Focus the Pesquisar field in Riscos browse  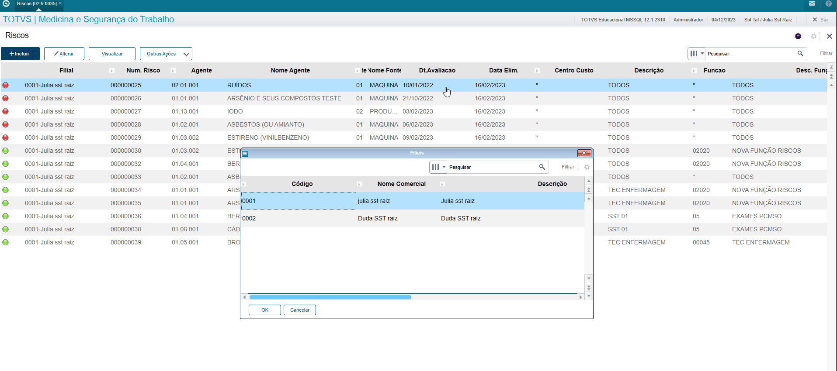[751, 54]
